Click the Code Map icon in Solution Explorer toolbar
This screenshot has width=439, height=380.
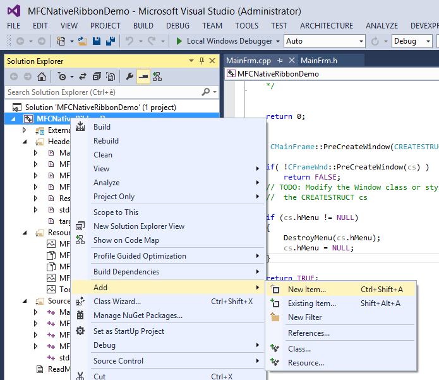157,77
